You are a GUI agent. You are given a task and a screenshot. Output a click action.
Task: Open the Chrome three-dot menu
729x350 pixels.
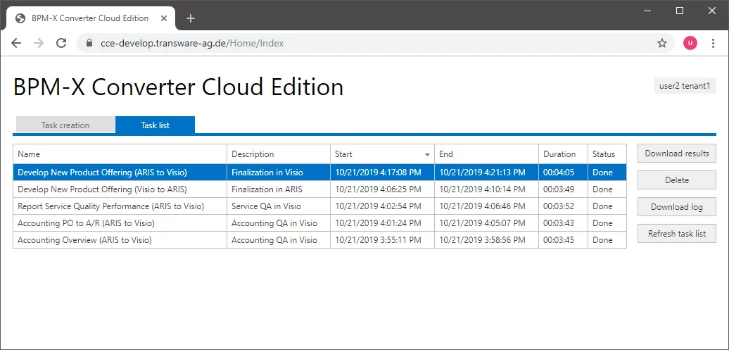click(x=714, y=43)
